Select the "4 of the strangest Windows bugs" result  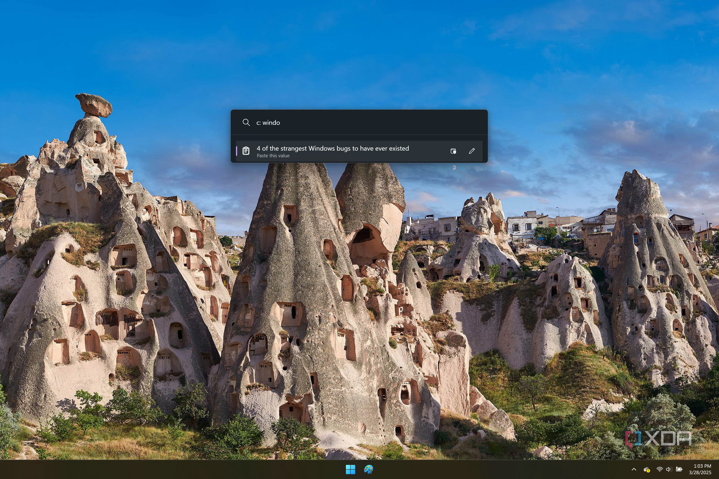coord(359,151)
